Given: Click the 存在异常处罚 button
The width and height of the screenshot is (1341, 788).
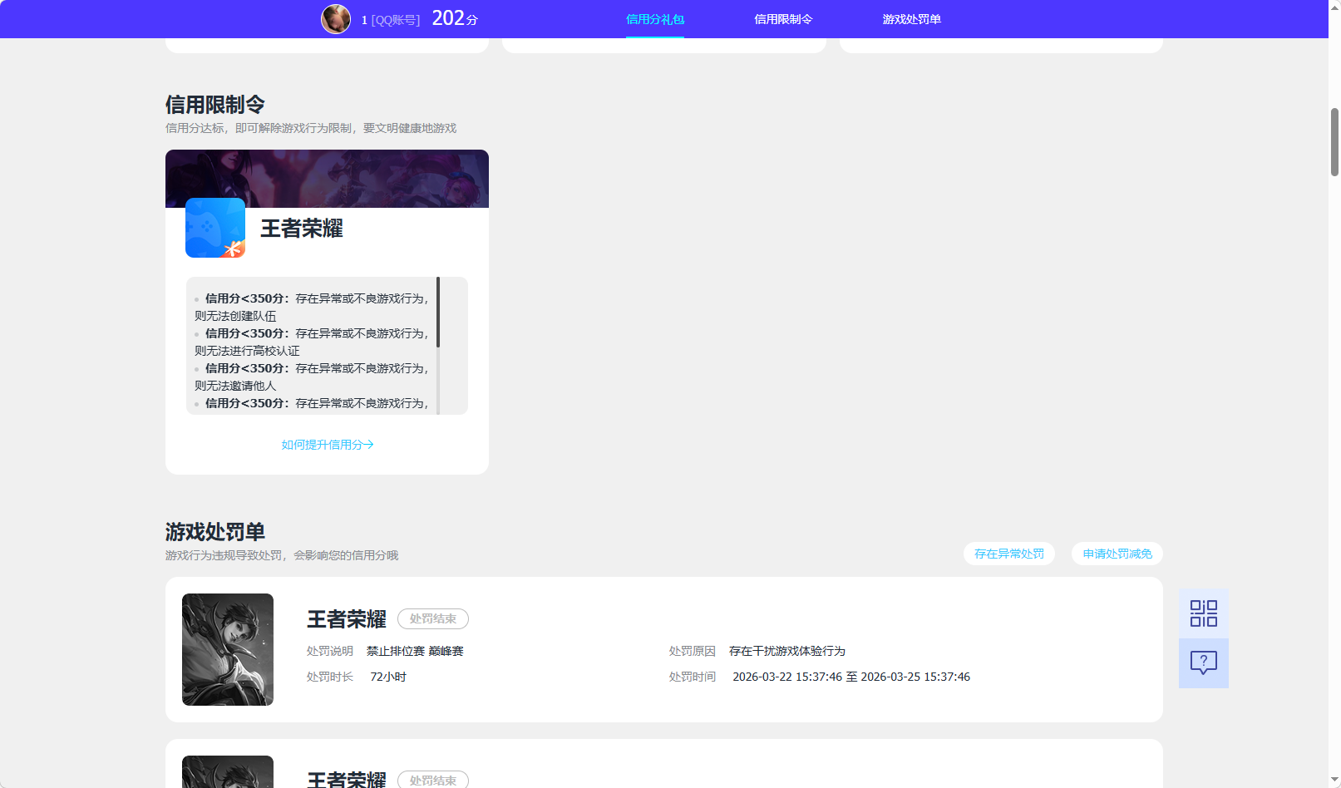Looking at the screenshot, I should 1008,554.
